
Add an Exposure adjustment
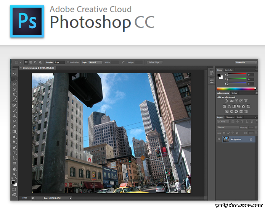[x=241, y=101]
